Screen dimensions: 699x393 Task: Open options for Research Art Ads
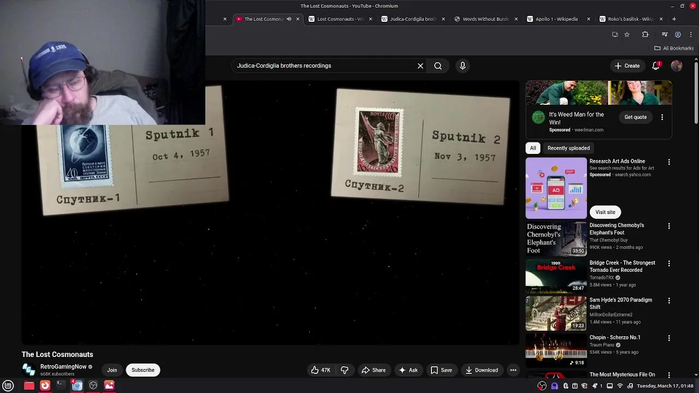pyautogui.click(x=669, y=162)
